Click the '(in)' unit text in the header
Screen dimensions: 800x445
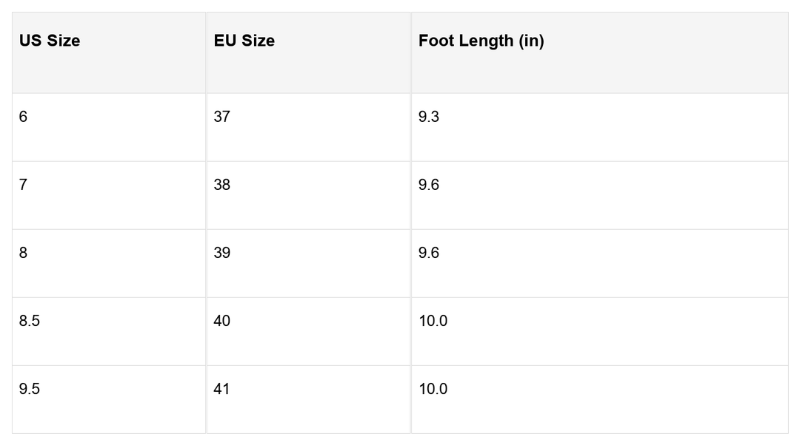(x=531, y=41)
